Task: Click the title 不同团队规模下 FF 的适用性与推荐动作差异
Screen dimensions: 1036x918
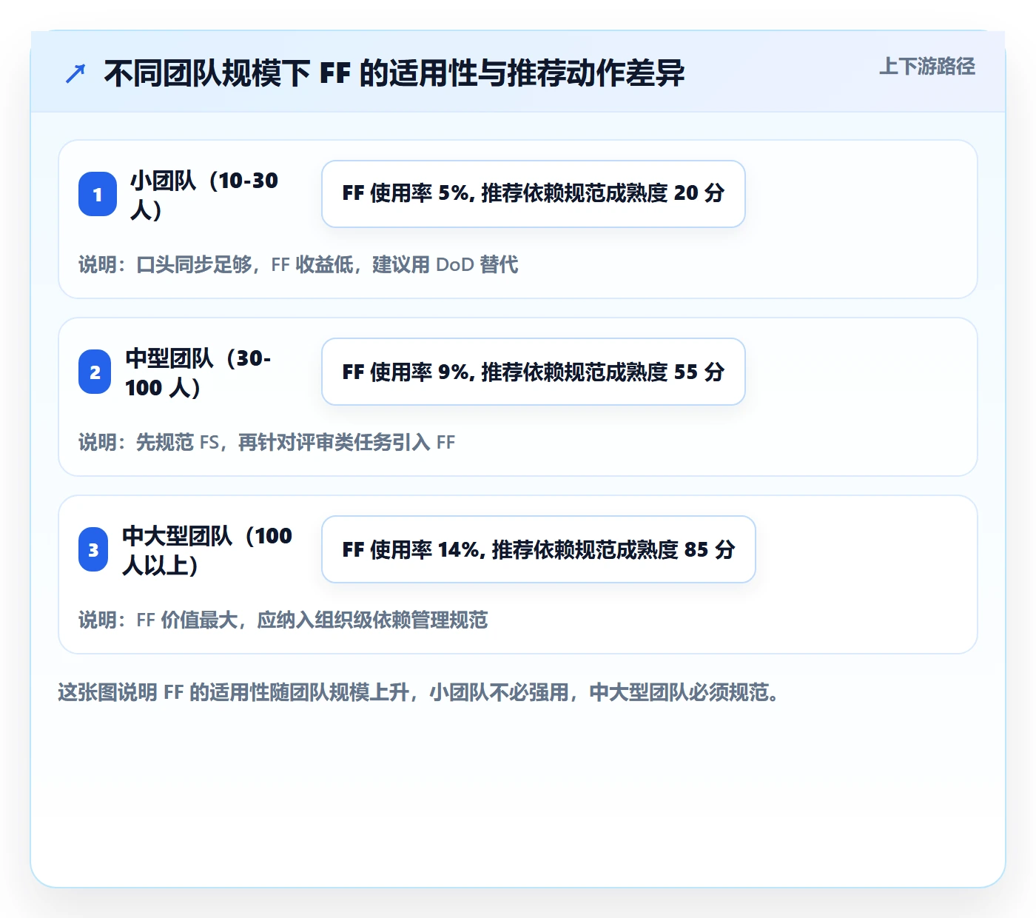Action: pyautogui.click(x=394, y=73)
